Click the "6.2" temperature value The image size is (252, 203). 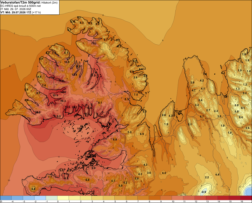[48, 53]
